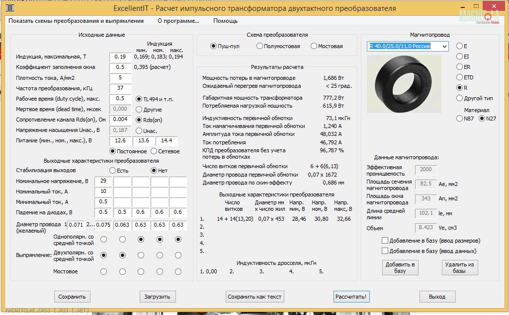
Task: Open Показать схемы преобразования и выпрямления menu
Action: 76,21
